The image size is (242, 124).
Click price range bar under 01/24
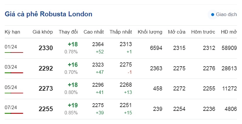(x=14, y=53)
